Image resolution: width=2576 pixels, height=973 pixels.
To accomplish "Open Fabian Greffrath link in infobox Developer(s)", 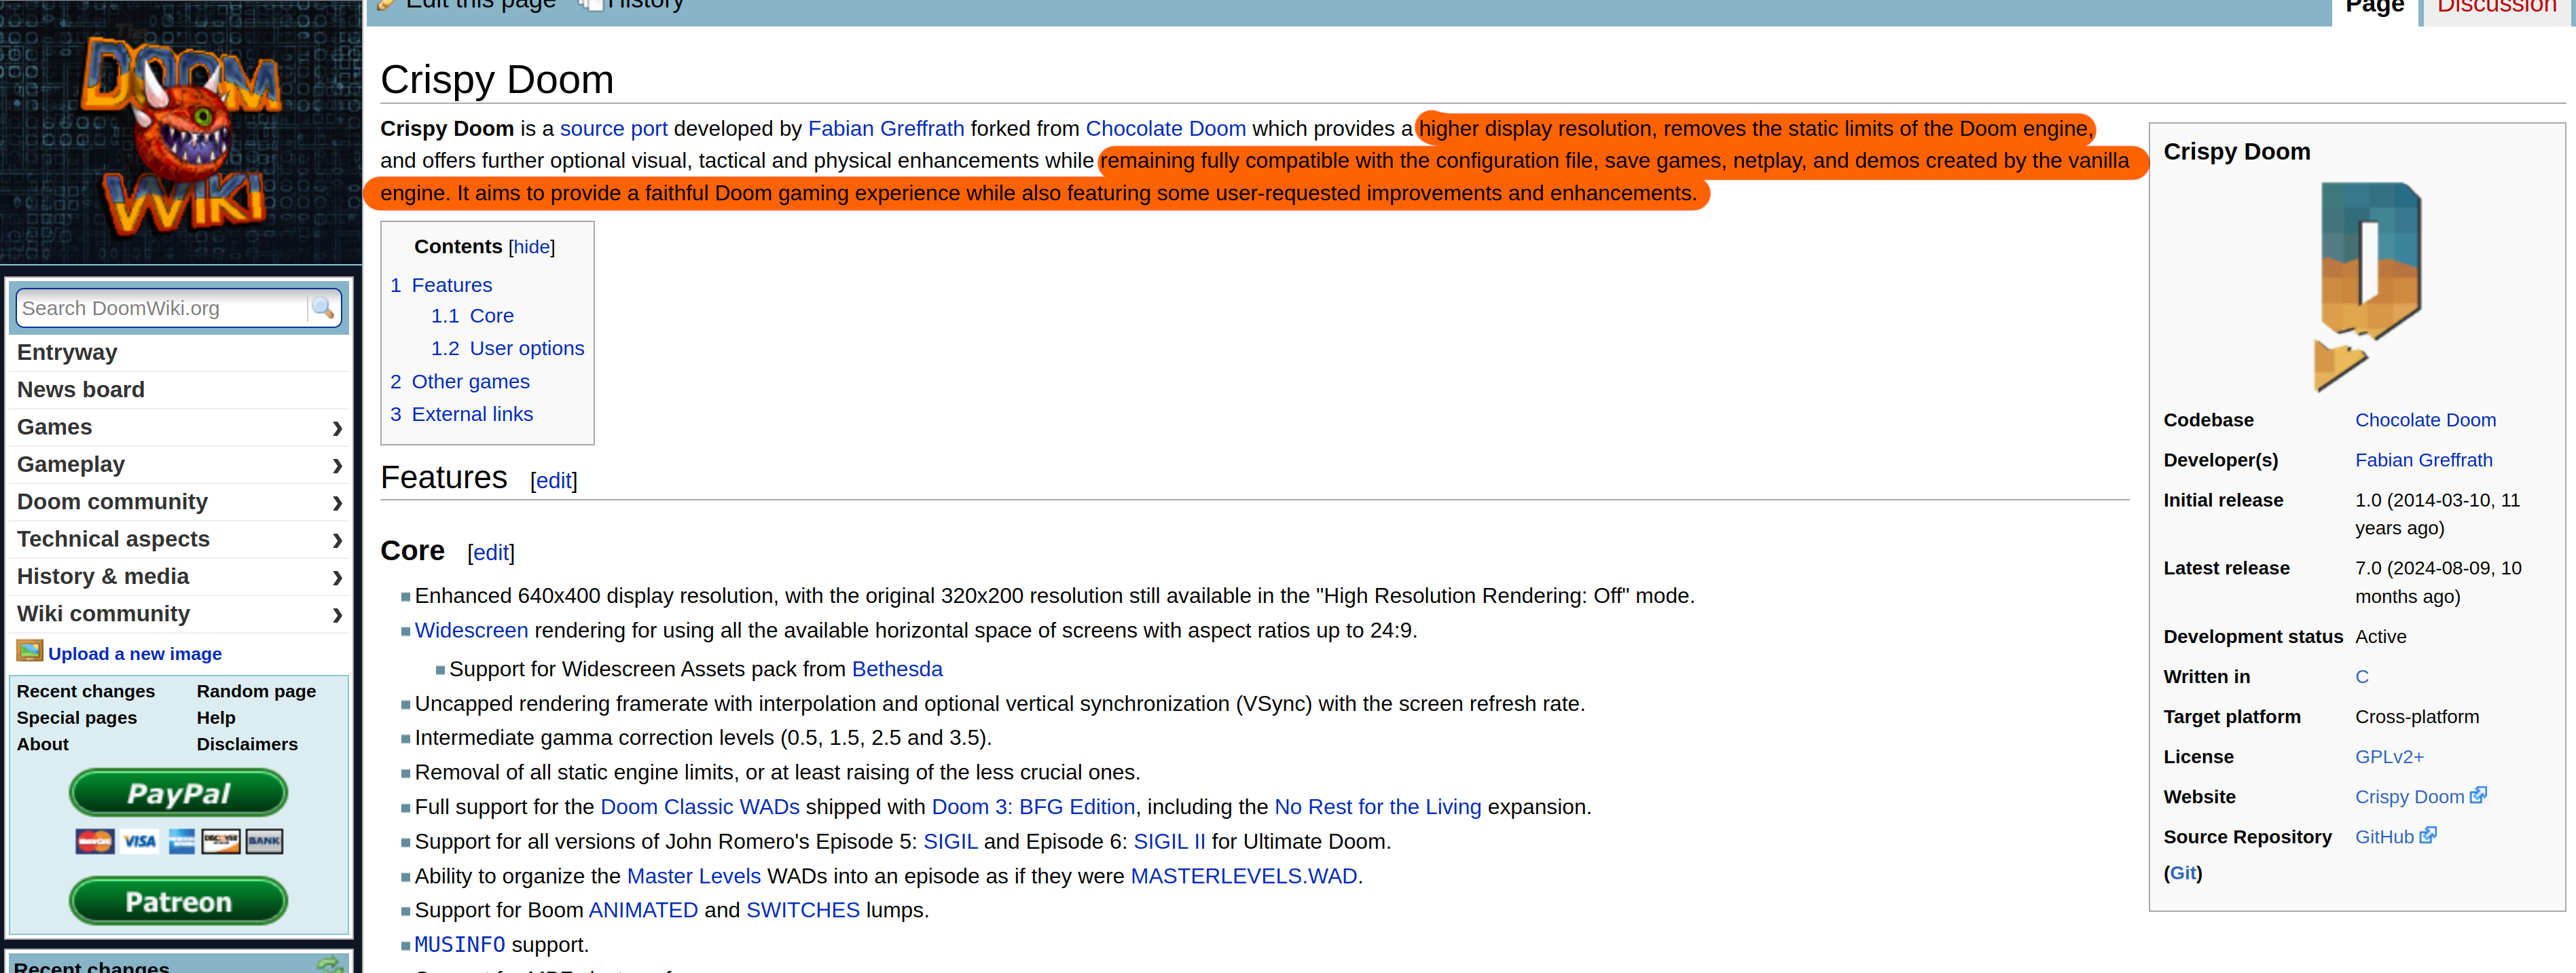I will (x=2423, y=460).
